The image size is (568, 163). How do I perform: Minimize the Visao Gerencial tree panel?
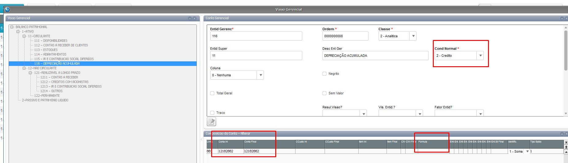(x=190, y=18)
